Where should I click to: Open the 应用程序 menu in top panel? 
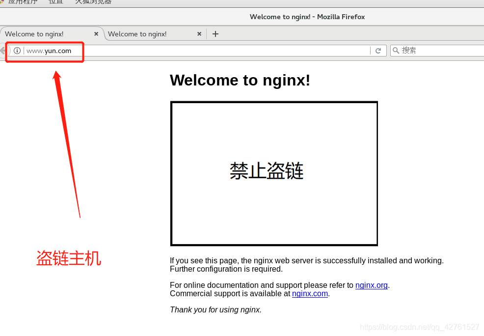point(23,2)
